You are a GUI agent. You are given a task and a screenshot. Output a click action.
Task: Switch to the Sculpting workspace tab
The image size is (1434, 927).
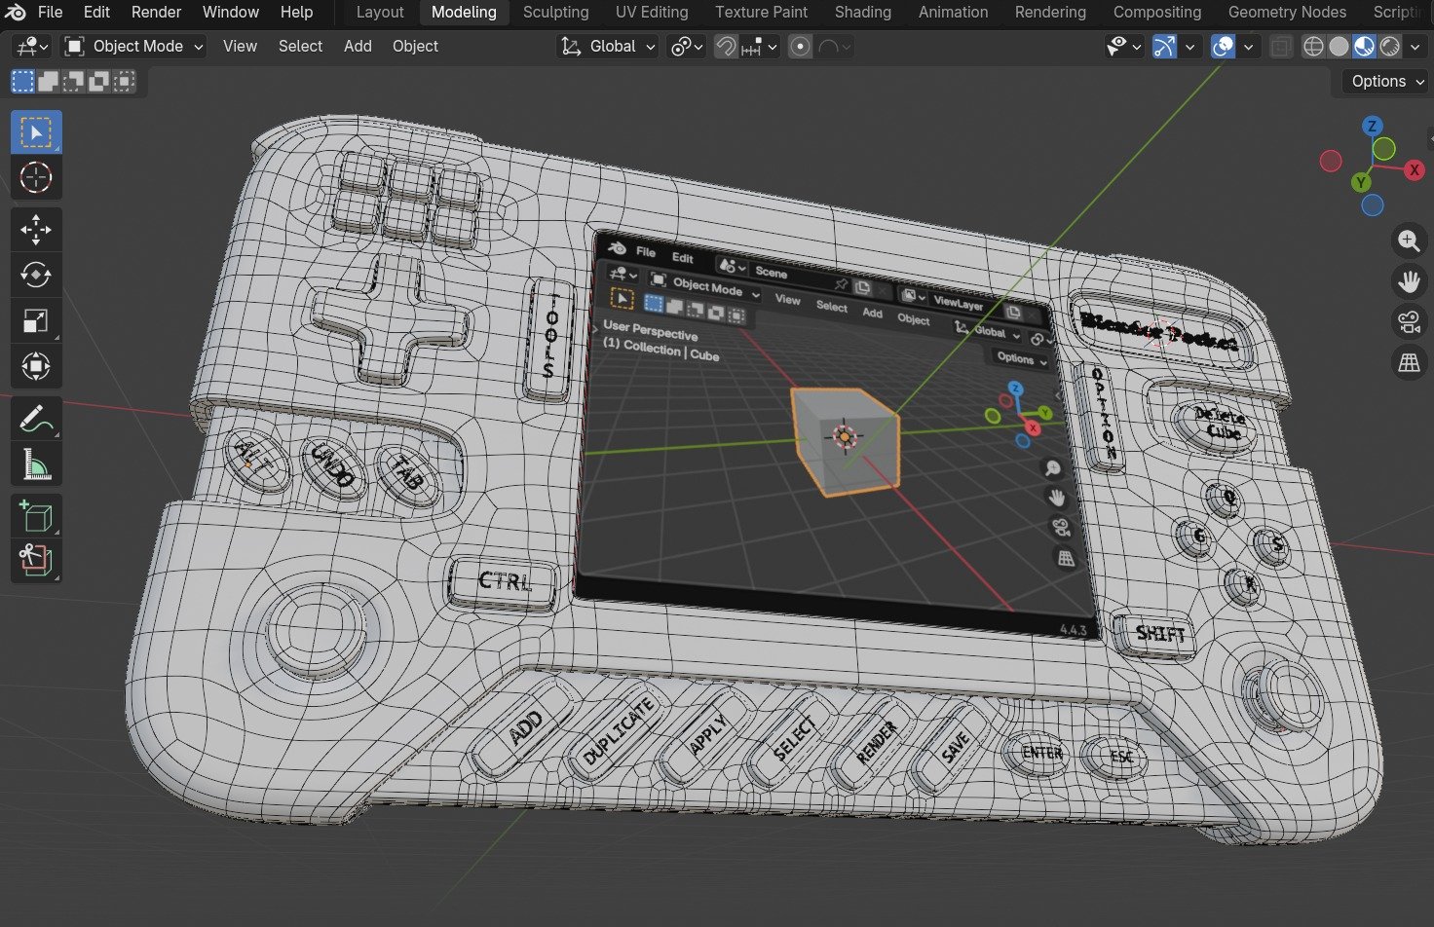point(555,12)
